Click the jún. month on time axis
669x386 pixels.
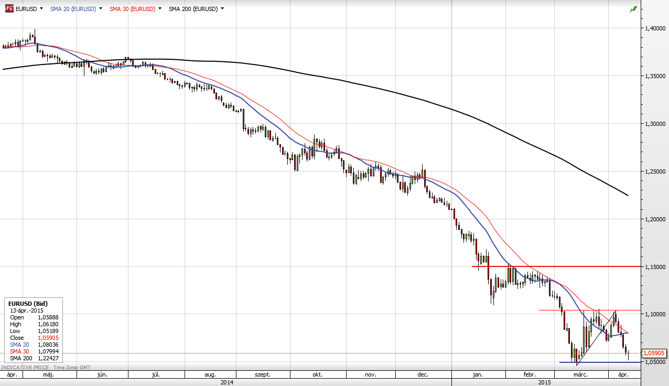[102, 375]
